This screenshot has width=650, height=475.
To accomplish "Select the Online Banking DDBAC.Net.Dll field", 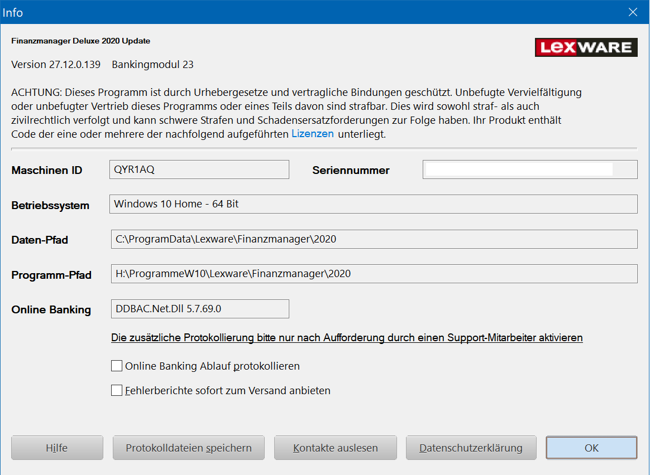I will 200,309.
